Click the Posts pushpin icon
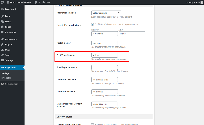Screen dimensions: 204x125 tap(2, 16)
